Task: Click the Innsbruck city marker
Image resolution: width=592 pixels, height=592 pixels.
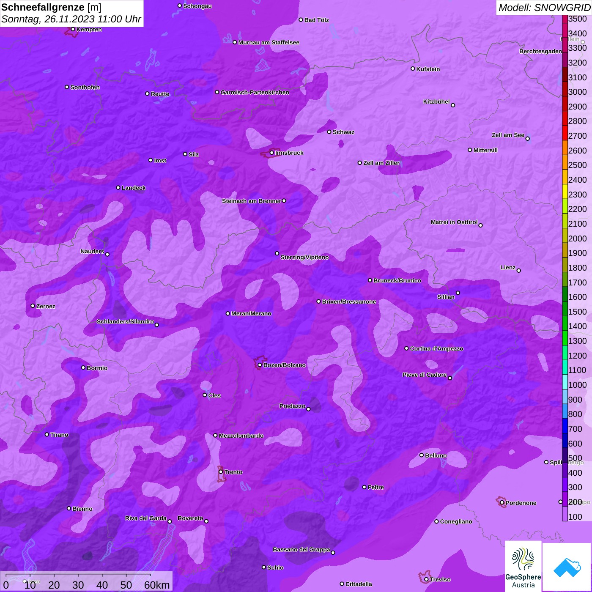Action: [272, 153]
